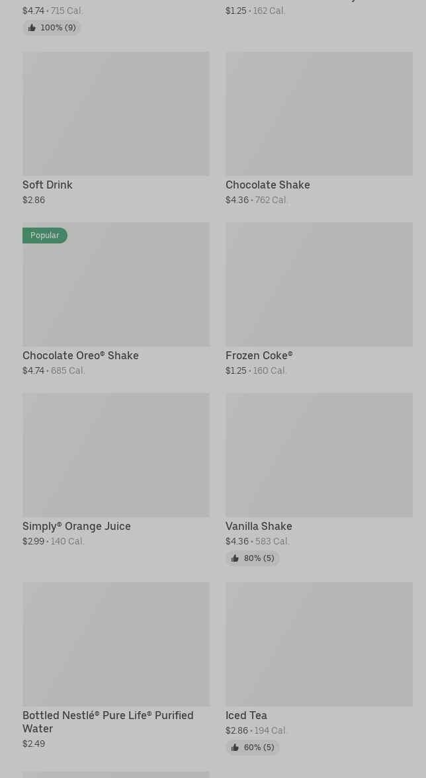Image resolution: width=426 pixels, height=778 pixels.
Task: Open Chocolate Oreo® Shake by its name
Action: [x=81, y=356]
